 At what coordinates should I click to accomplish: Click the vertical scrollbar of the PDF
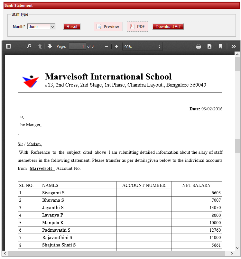point(237,145)
